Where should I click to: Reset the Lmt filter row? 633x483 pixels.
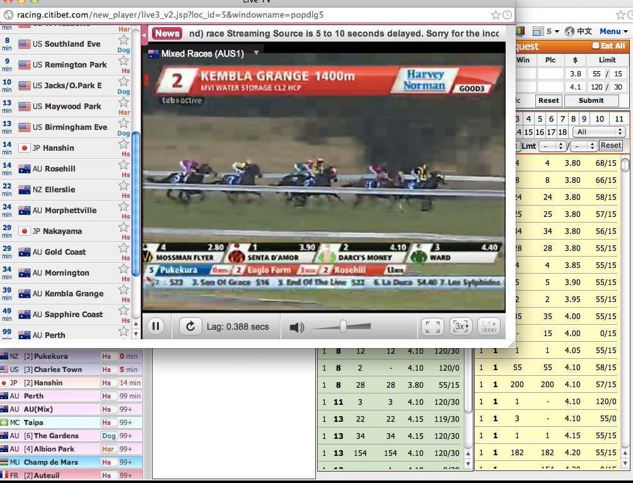(611, 146)
